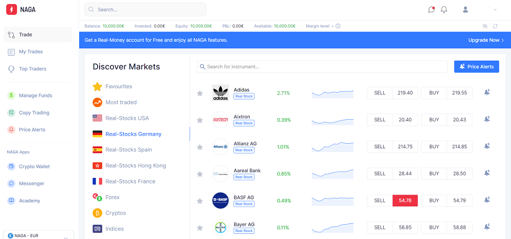Click the blue Price Alerts button

pyautogui.click(x=476, y=67)
